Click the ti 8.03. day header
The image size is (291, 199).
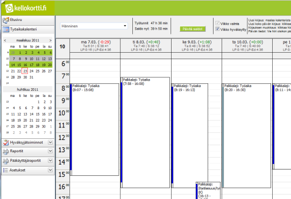tap(146, 46)
